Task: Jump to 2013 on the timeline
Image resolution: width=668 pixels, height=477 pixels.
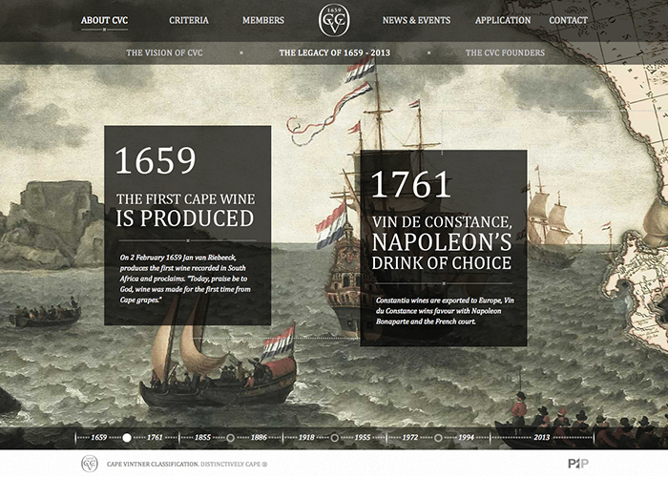Action: [541, 437]
